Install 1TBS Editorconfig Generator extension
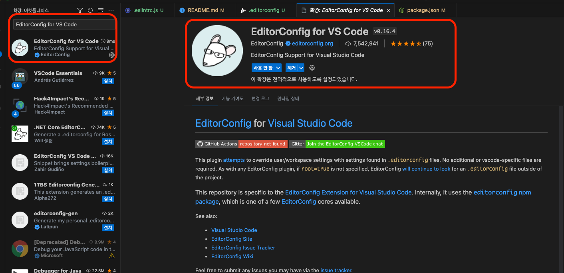Viewport: 564px width, 273px height. pos(108,199)
